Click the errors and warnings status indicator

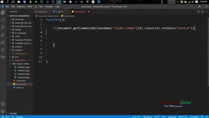click(x=6, y=117)
